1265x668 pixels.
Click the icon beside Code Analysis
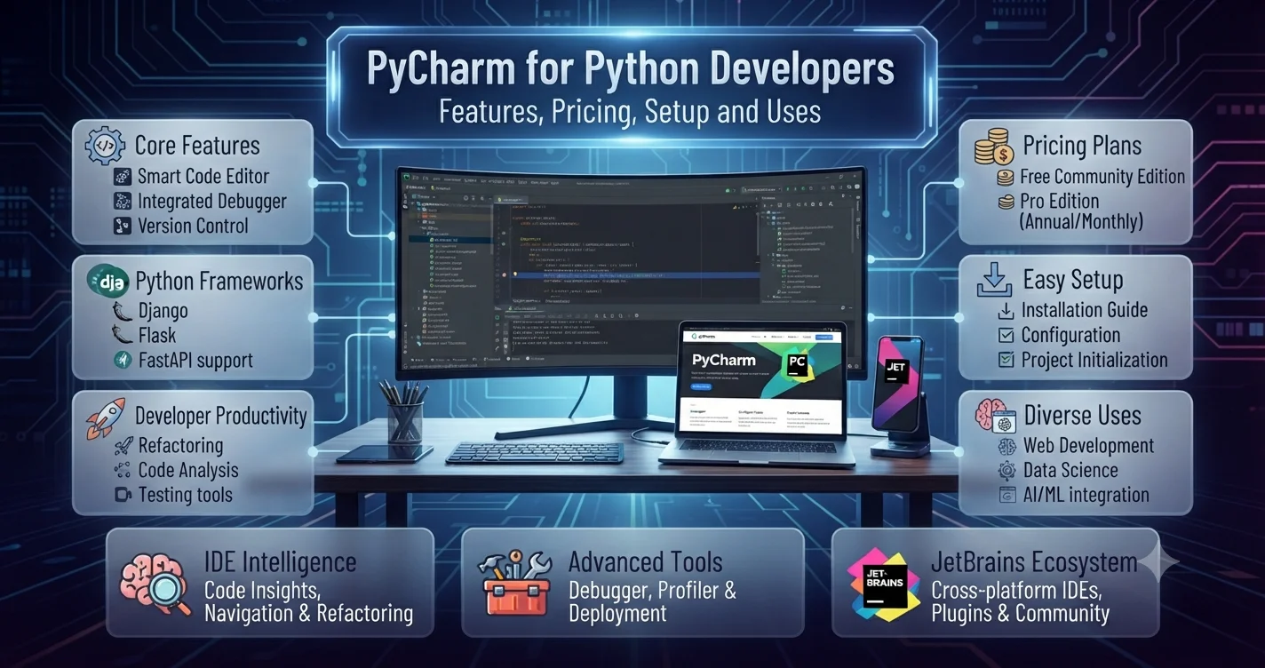[x=123, y=470]
